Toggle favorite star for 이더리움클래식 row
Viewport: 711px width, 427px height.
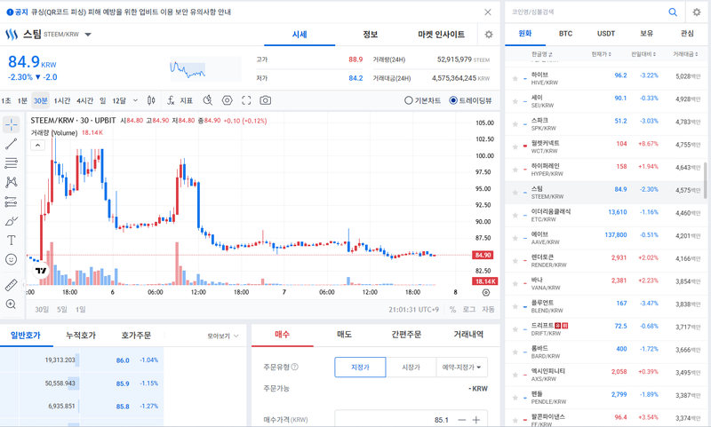tap(515, 215)
